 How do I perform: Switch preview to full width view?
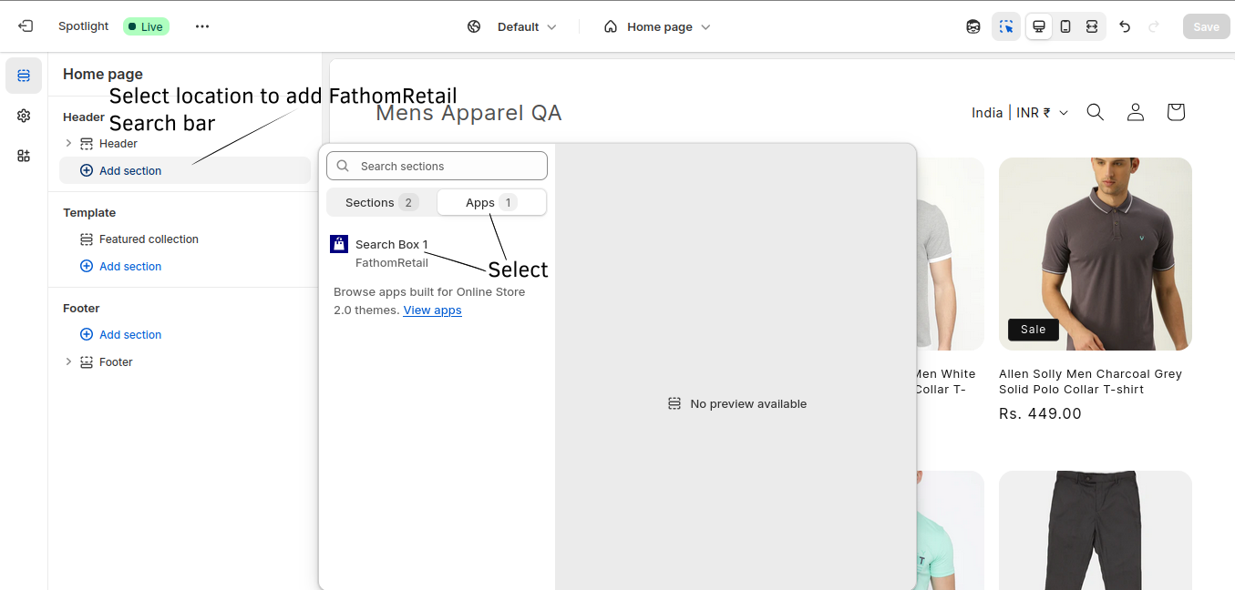tap(1091, 25)
